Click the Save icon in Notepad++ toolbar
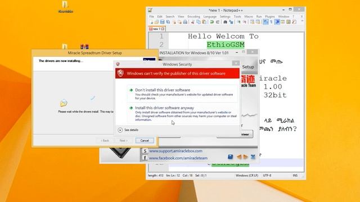 click(x=163, y=22)
